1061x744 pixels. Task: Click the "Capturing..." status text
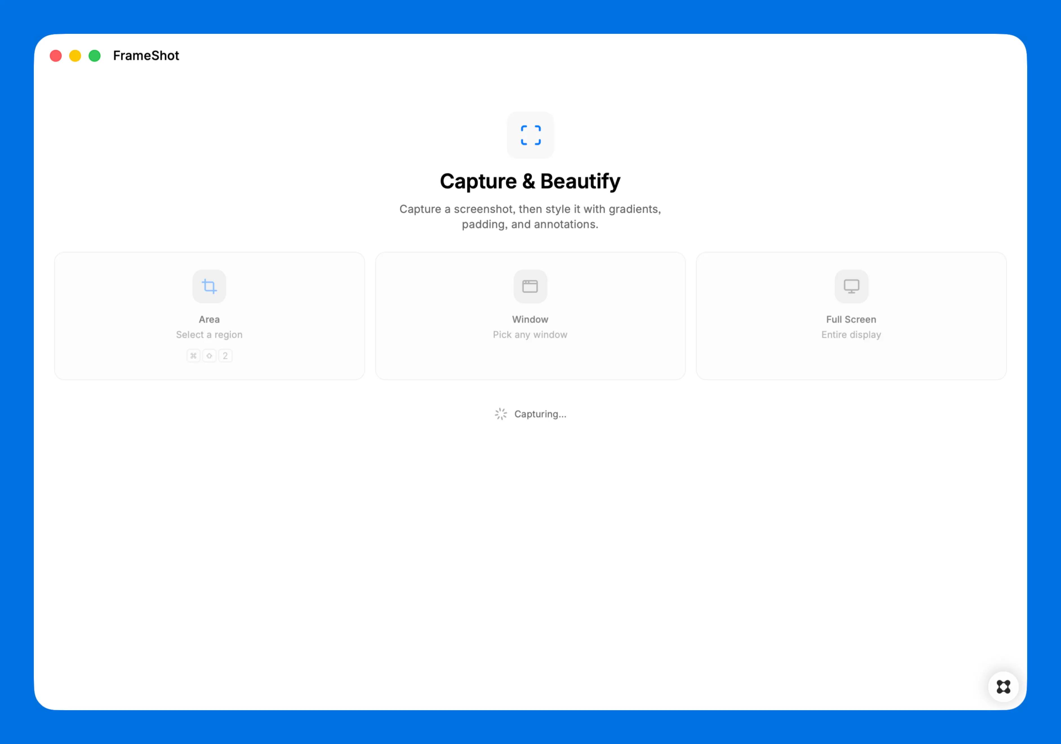[540, 414]
